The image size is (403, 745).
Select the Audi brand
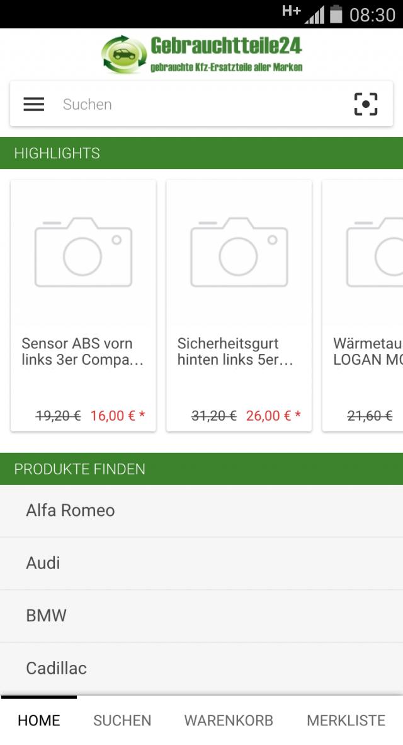pyautogui.click(x=43, y=563)
